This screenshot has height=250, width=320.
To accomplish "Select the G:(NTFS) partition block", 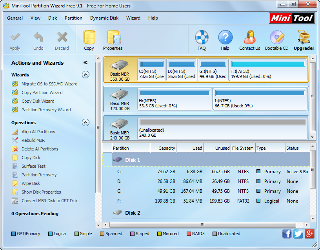I will coord(213,70).
